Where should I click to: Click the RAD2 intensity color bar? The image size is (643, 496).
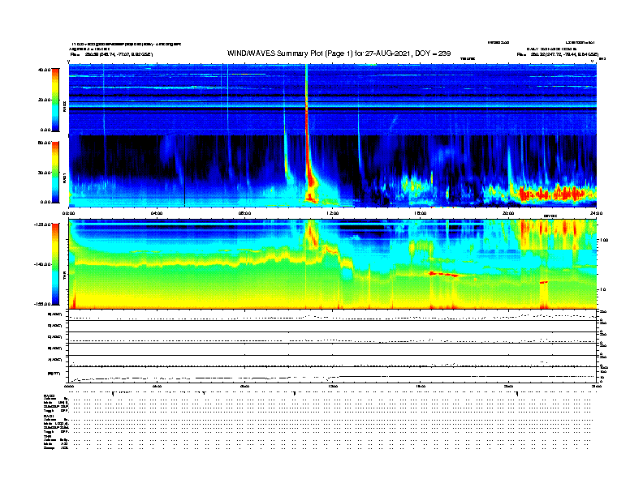coord(55,100)
